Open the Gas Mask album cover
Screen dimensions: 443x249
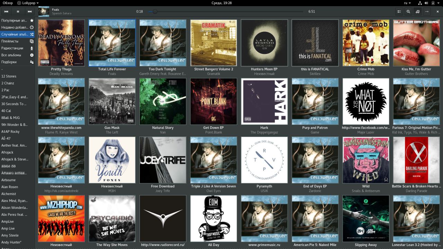coord(112,101)
